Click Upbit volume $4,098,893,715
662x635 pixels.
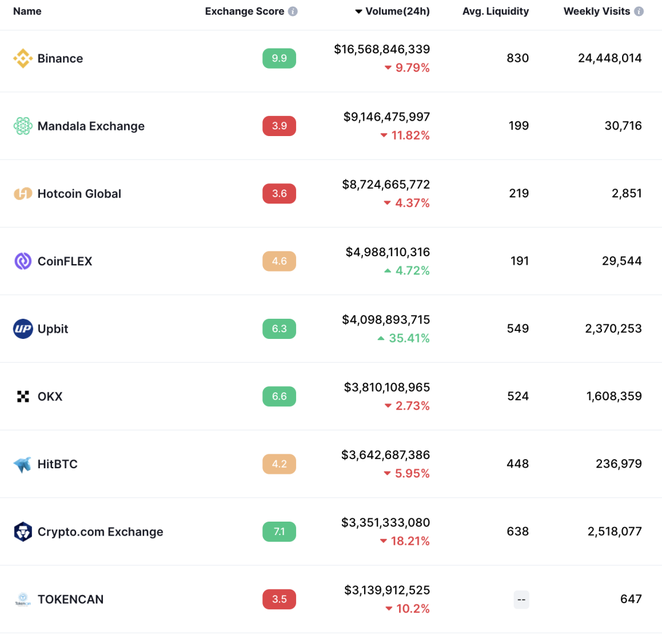coord(386,319)
